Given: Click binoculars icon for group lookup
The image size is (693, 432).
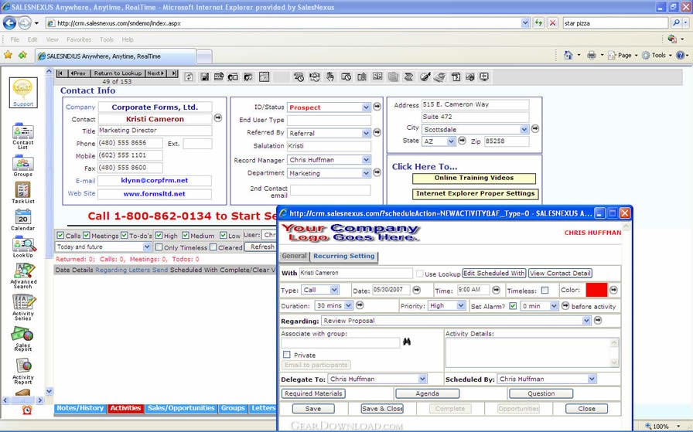Looking at the screenshot, I should click(x=407, y=342).
